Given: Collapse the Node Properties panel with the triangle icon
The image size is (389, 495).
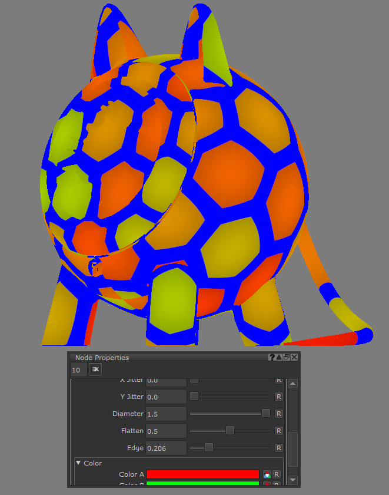Looking at the screenshot, I should click(279, 357).
